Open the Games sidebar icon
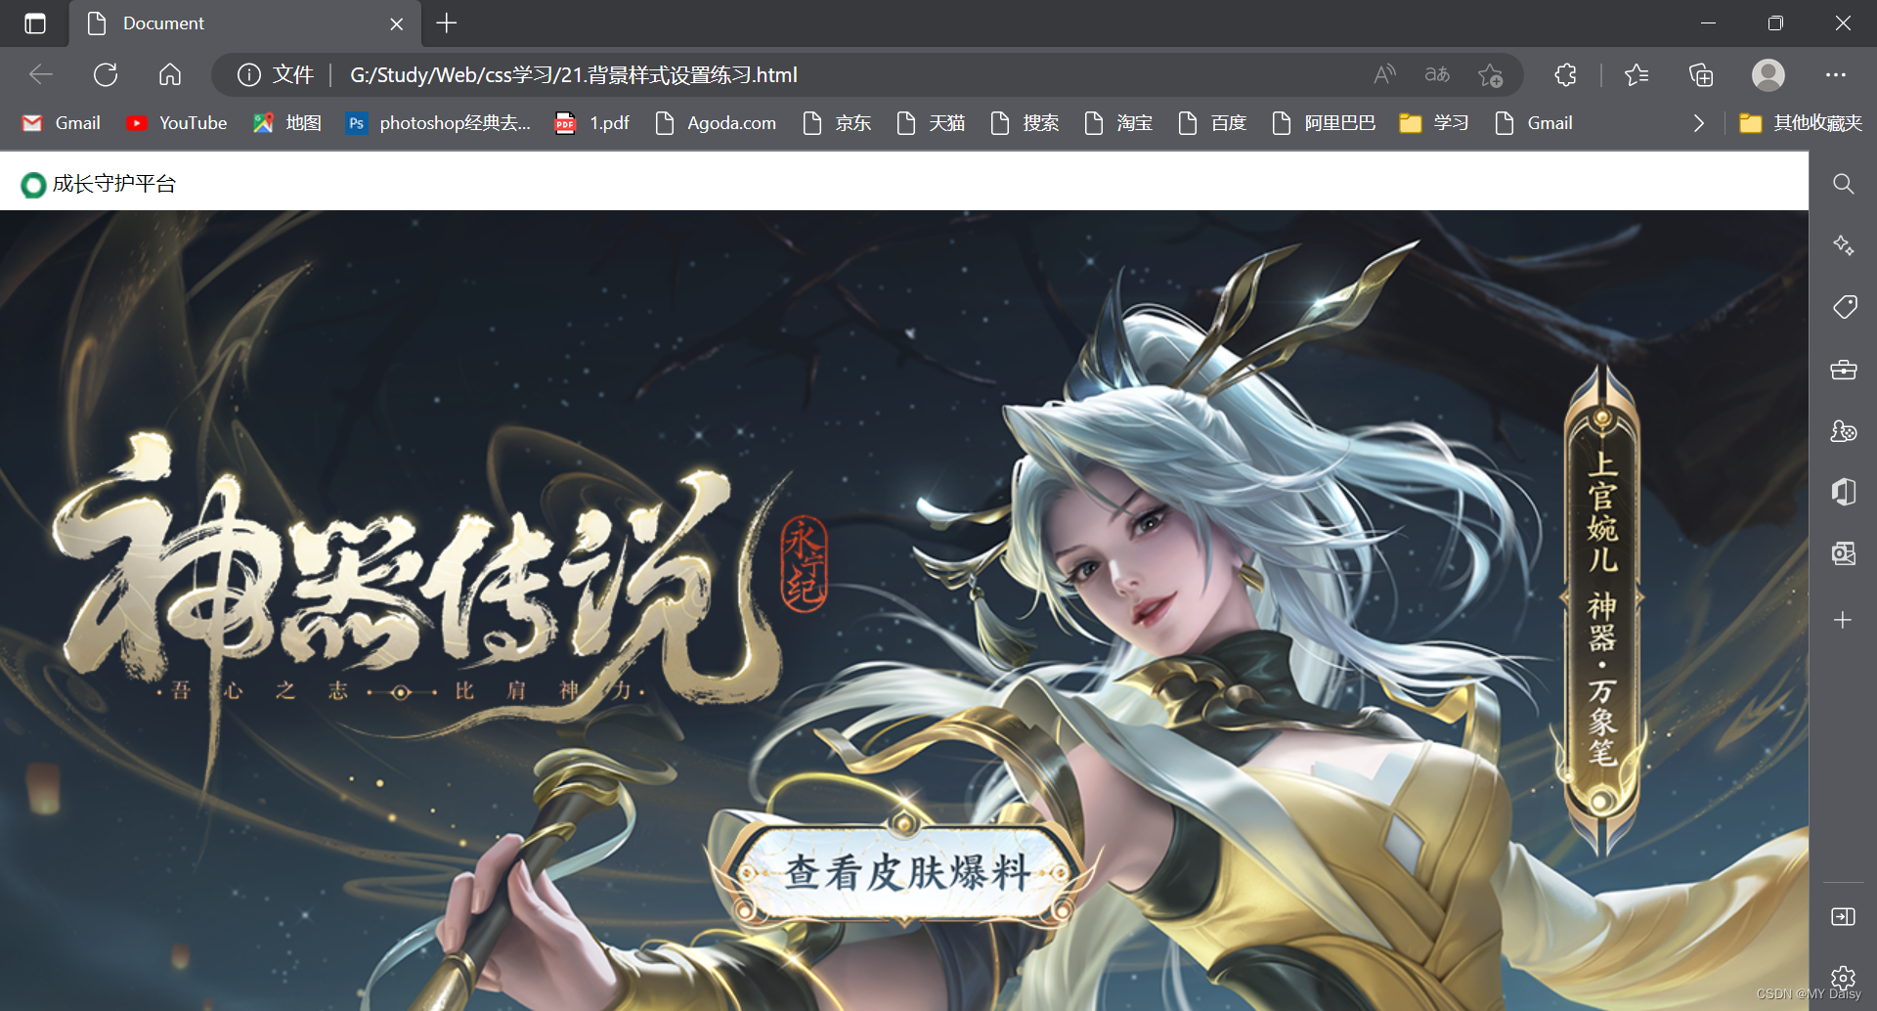The height and width of the screenshot is (1011, 1877). tap(1843, 431)
